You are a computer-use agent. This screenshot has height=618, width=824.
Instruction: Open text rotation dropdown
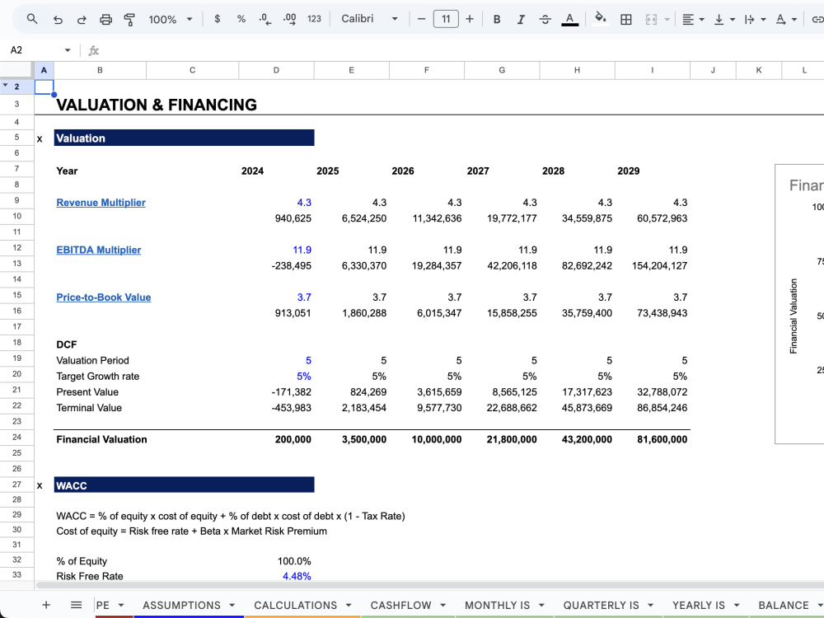tap(786, 20)
